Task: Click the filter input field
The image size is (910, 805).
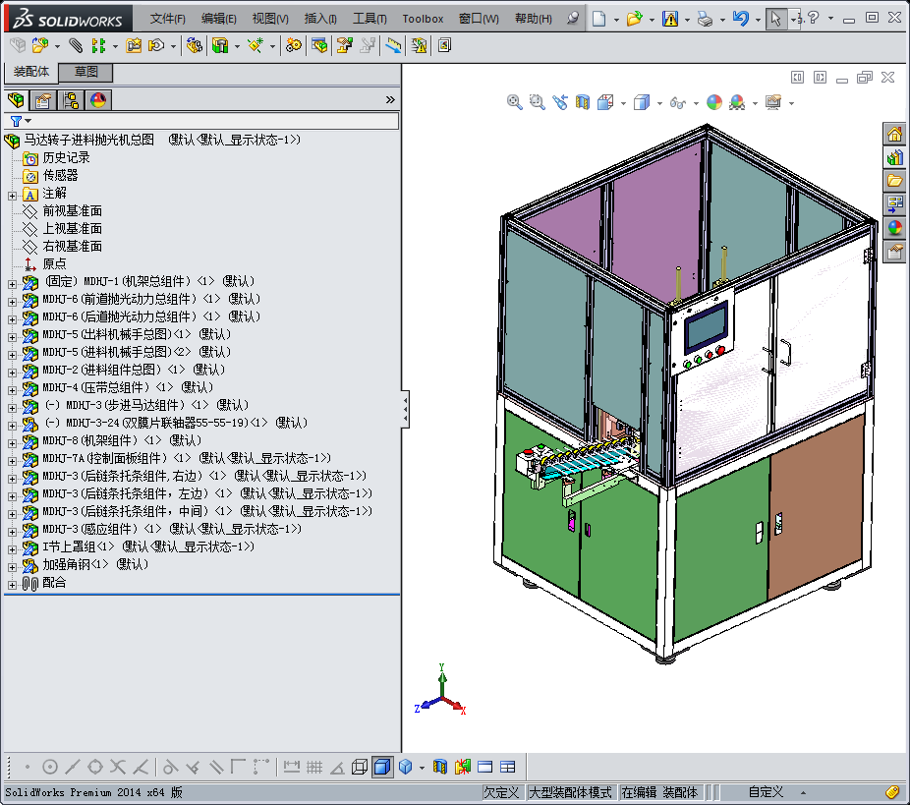Action: click(215, 121)
